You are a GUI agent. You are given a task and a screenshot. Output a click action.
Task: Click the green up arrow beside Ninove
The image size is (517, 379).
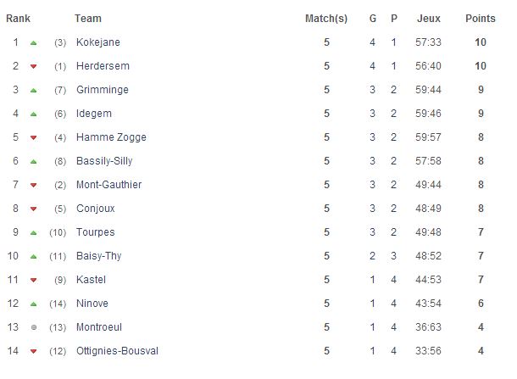[x=33, y=304]
